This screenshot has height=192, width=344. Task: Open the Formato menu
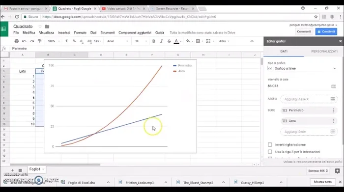tap(80, 33)
